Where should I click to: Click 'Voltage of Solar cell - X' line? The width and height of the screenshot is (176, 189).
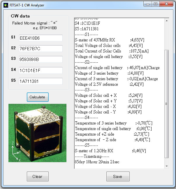[x=108, y=106]
